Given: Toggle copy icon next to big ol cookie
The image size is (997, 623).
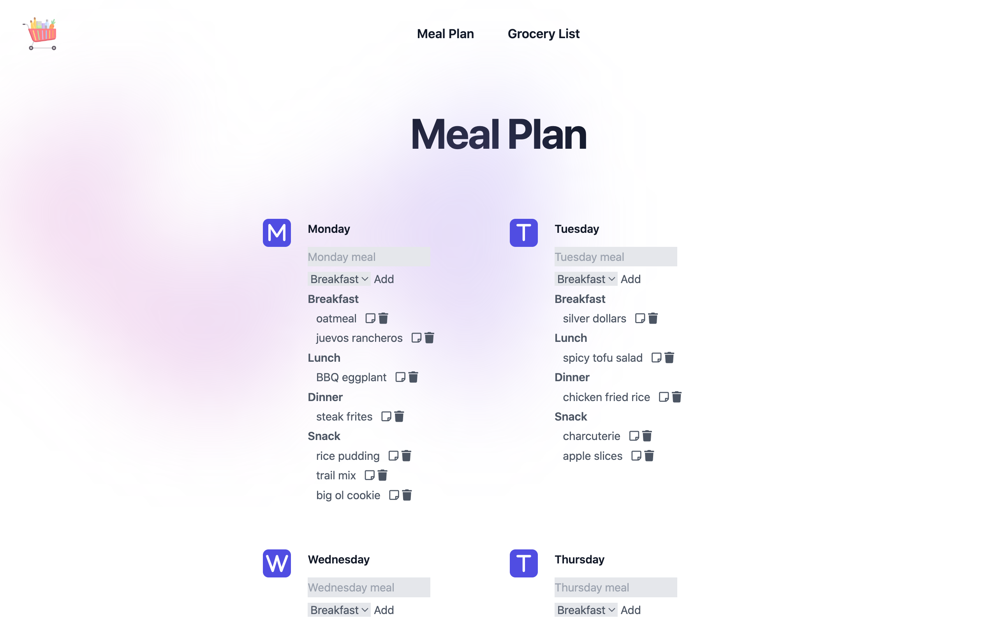Looking at the screenshot, I should 394,495.
